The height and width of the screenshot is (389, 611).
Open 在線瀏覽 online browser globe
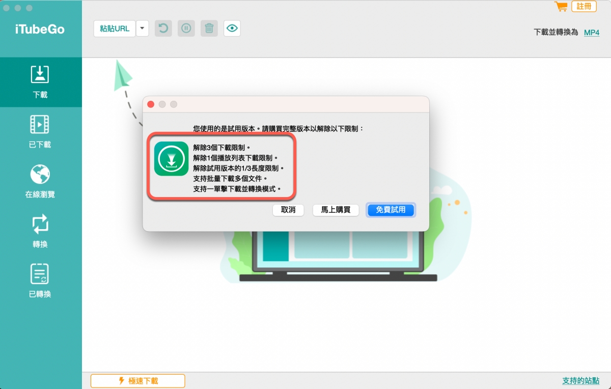(40, 181)
